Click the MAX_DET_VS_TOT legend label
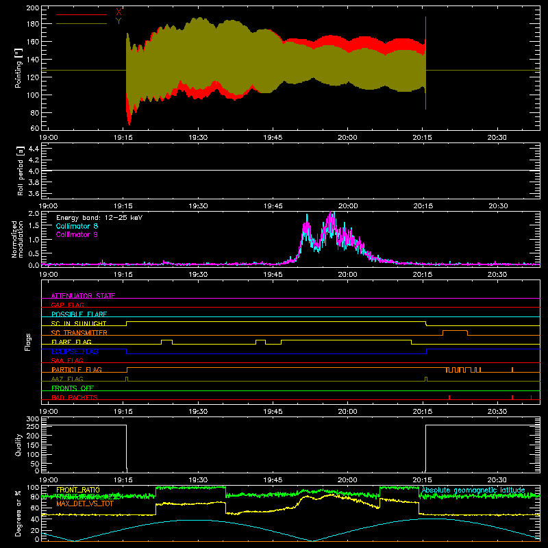548x548 pixels. coord(85,503)
